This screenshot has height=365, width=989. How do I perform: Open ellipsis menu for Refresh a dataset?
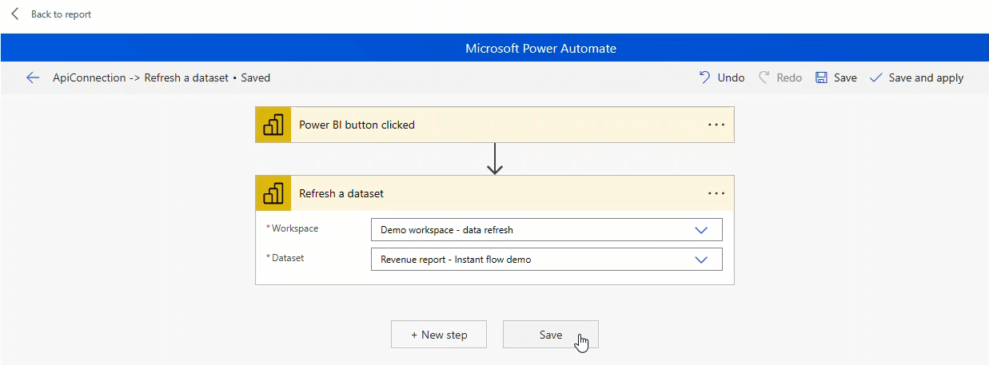click(716, 193)
